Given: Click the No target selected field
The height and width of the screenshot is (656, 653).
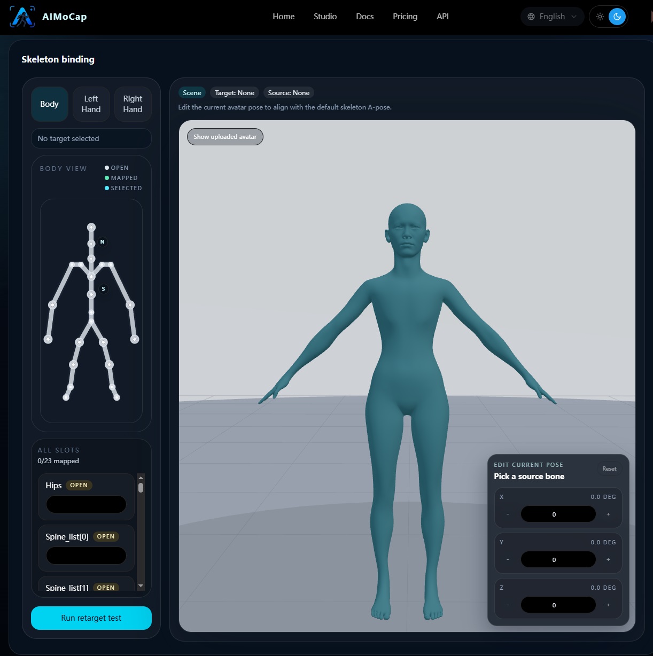Looking at the screenshot, I should (91, 138).
